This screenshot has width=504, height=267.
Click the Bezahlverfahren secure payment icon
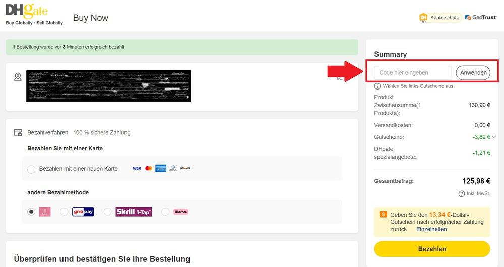(x=18, y=133)
